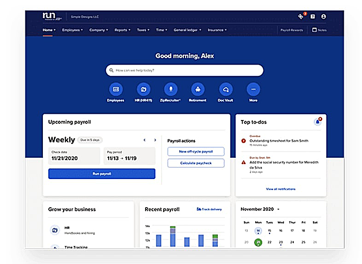Expand the Reports dropdown menu
This screenshot has width=362, height=264.
click(x=123, y=30)
